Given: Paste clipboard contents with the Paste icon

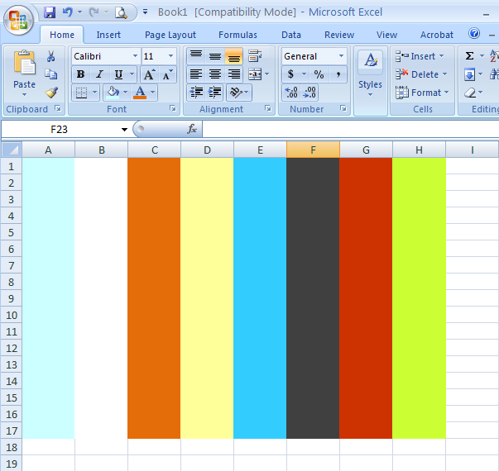Looking at the screenshot, I should coord(25,62).
